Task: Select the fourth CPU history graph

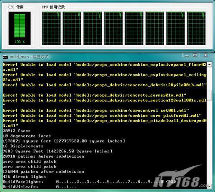Action: coord(114,28)
